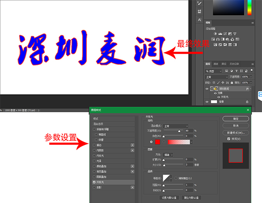Add a Hue/Saturation adjustment

[x=213, y=39]
